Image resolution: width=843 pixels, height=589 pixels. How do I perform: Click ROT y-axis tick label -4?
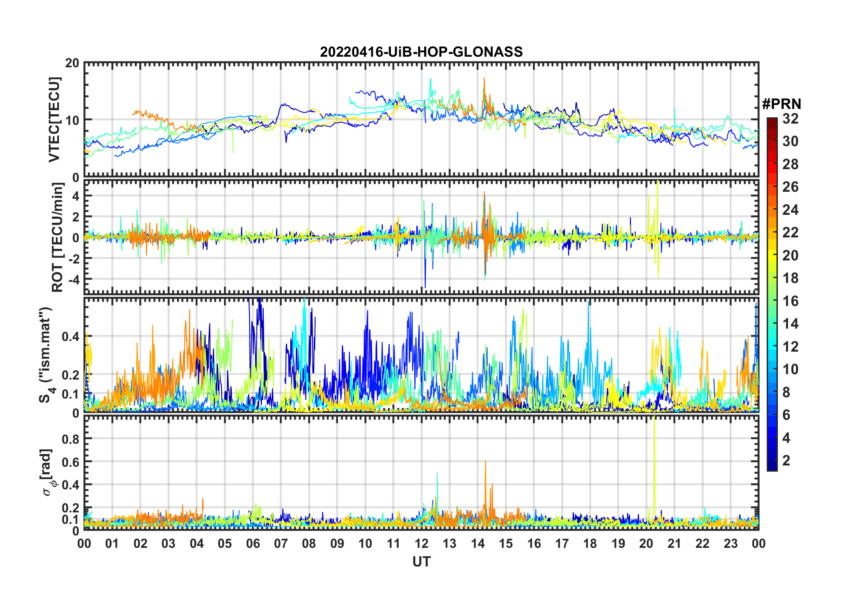coord(73,280)
